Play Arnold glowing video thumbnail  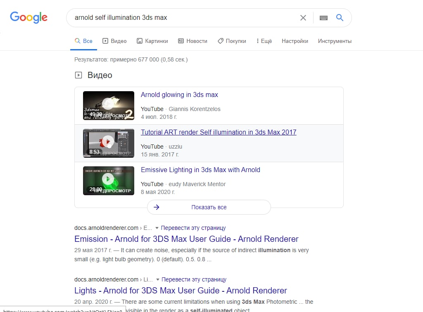point(109,105)
